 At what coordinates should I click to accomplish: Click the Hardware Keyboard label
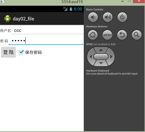tap(98, 71)
